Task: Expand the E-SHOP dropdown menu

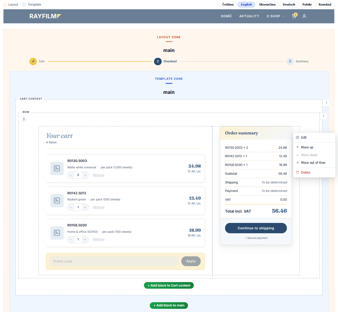Action: click(x=275, y=16)
